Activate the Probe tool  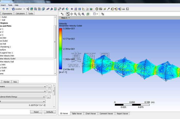pyautogui.click(x=108, y=9)
